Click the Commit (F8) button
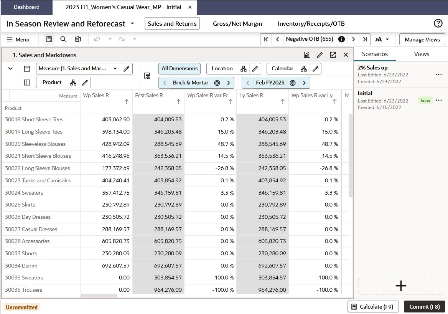 (x=424, y=307)
